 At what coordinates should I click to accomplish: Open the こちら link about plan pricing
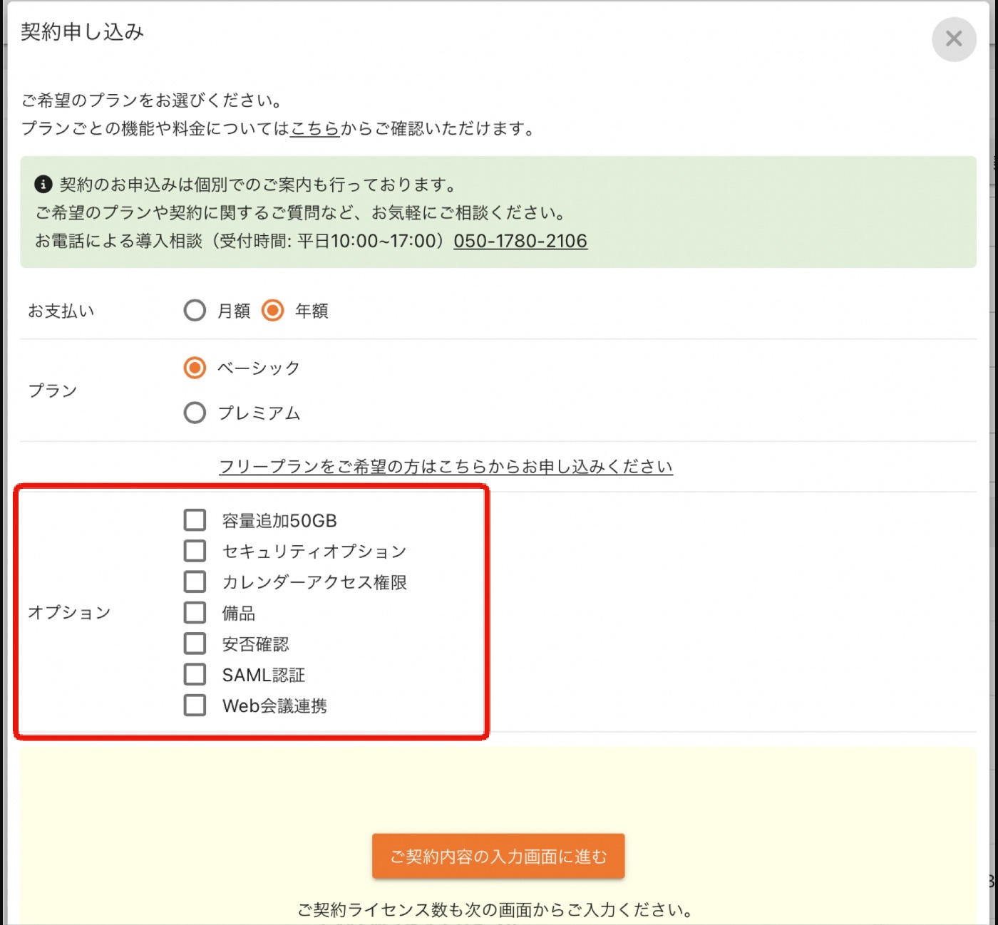(314, 129)
